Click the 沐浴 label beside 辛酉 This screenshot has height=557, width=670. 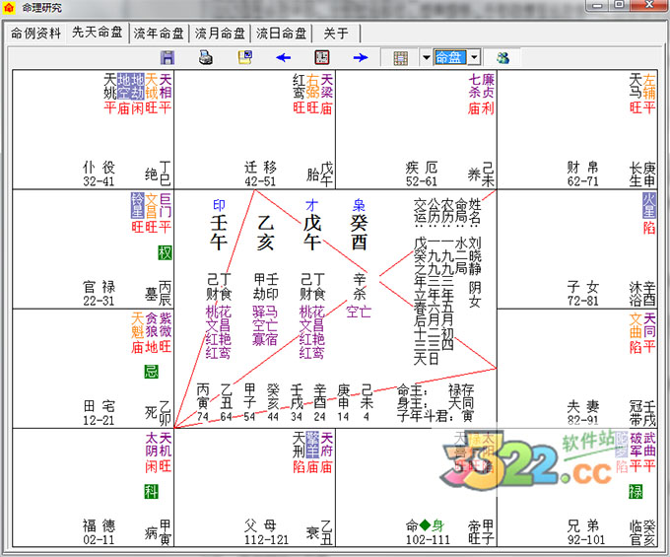635,294
